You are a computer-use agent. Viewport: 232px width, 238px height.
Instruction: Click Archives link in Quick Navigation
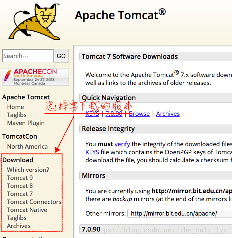(x=168, y=114)
